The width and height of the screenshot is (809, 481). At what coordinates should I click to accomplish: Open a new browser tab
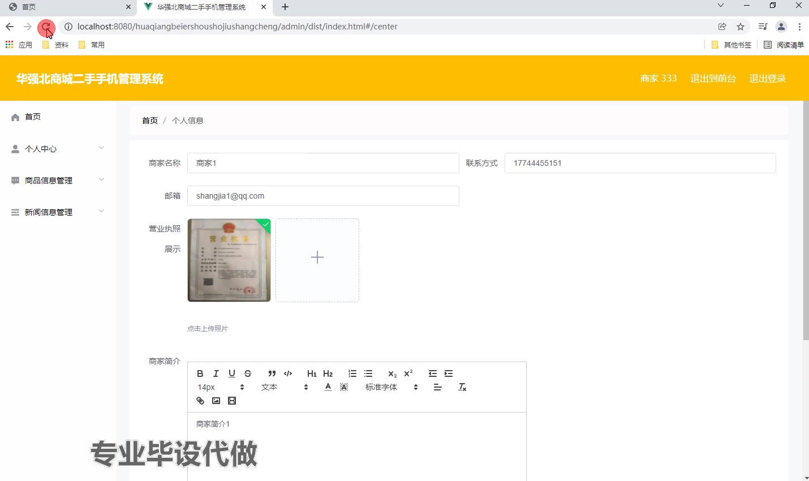pos(285,7)
